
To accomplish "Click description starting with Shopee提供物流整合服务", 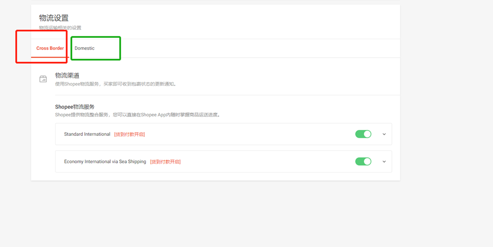I will pos(138,115).
